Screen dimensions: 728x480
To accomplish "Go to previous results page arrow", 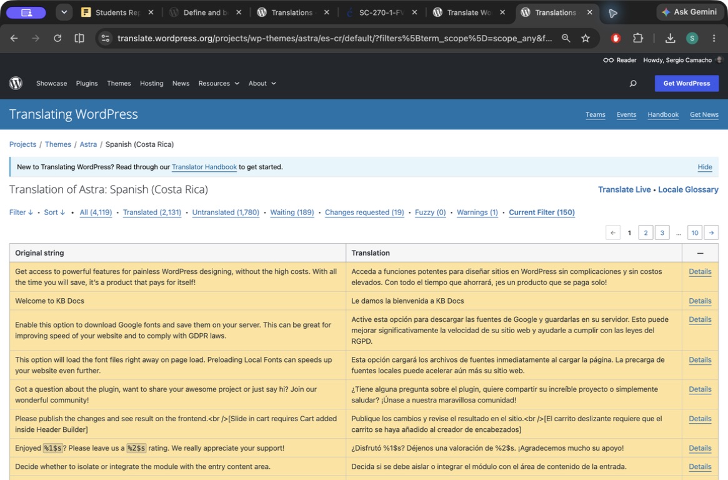I will [x=613, y=232].
